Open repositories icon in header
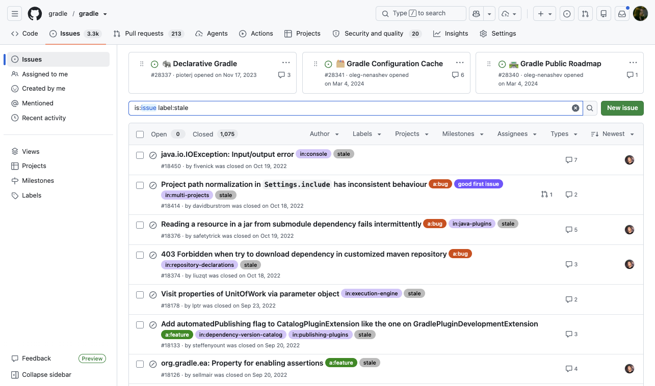Viewport: 655px width, 386px height. (x=604, y=14)
